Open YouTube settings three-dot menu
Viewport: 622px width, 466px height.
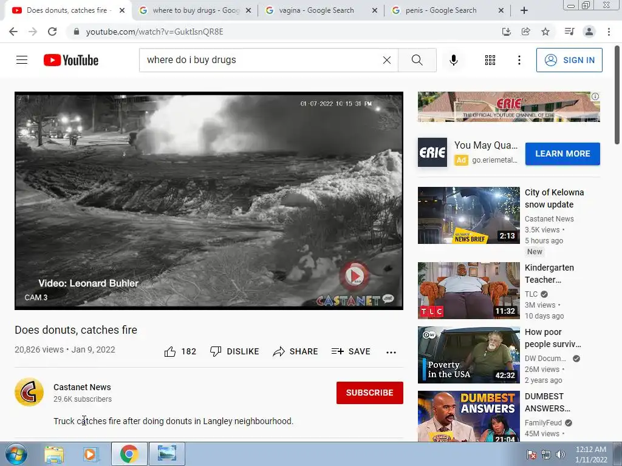coord(519,60)
